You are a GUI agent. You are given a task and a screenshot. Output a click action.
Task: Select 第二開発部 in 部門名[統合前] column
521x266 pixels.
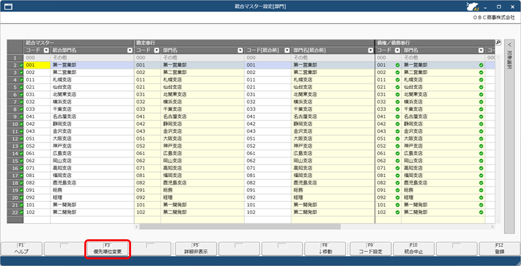pos(332,212)
